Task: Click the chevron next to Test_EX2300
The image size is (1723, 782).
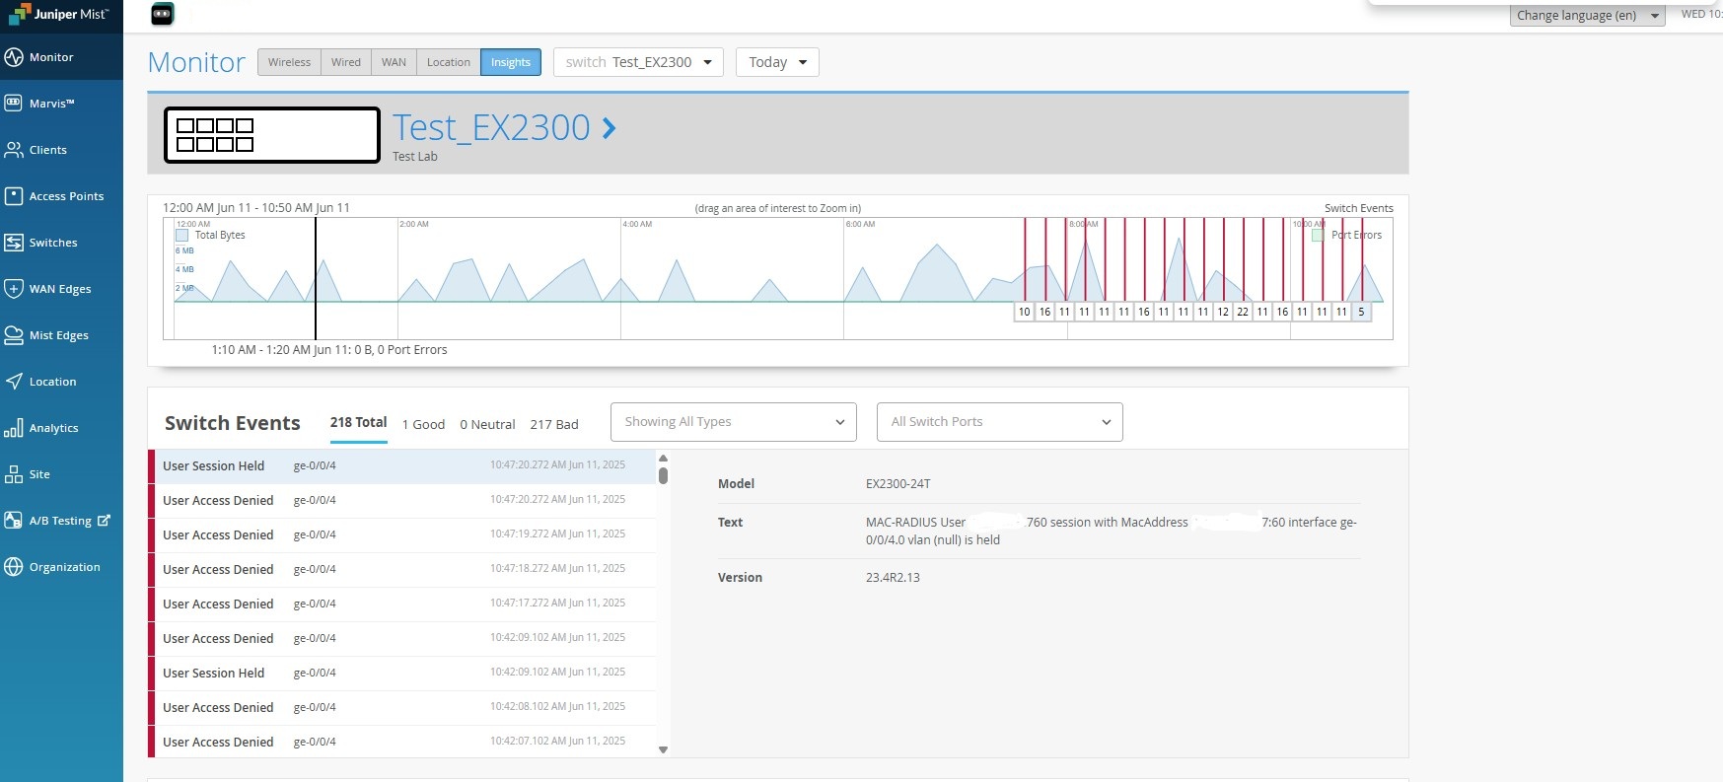Action: pos(609,128)
